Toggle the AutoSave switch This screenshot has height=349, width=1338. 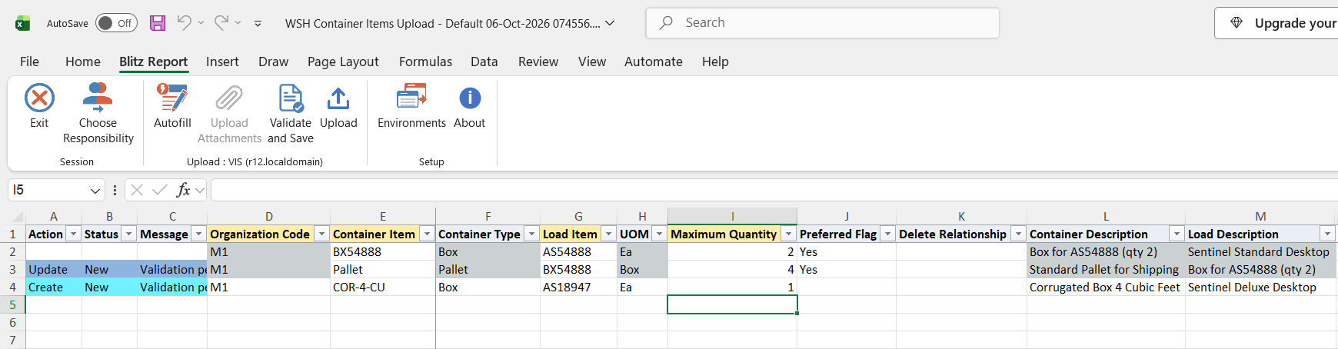[116, 23]
